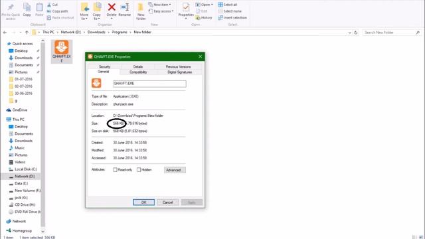Click the Back navigation arrow
The image size is (425, 239).
5,33
